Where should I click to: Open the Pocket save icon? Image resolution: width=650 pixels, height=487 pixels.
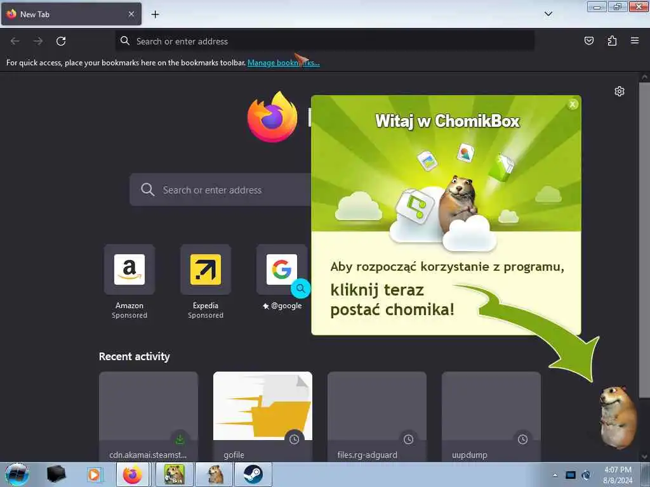pyautogui.click(x=588, y=41)
